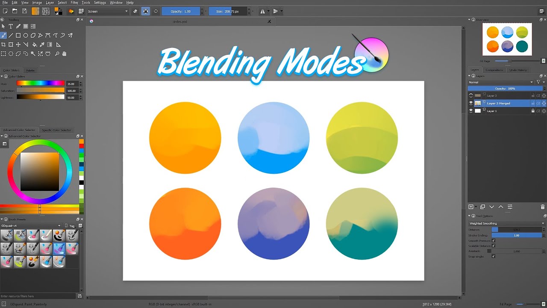Viewport: 547px width, 308px height.
Task: Select the Line tool
Action: [x=11, y=36]
